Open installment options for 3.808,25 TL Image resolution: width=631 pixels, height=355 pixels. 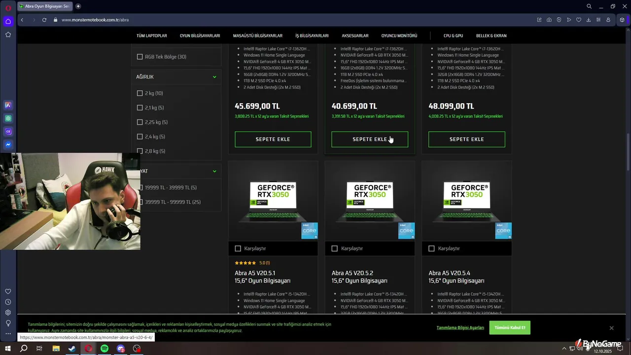[272, 116]
